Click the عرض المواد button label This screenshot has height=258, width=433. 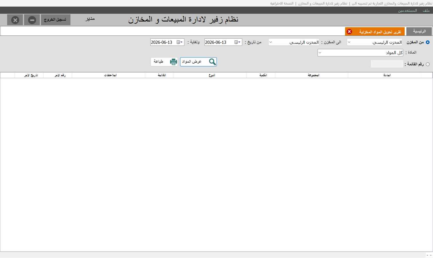[192, 62]
